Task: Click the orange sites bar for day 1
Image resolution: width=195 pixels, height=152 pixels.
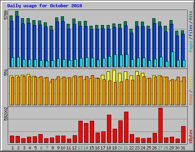Action: (13, 91)
